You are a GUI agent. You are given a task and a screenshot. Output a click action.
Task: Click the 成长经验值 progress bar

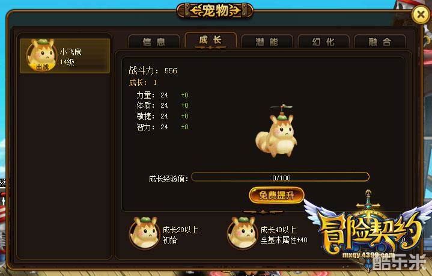pyautogui.click(x=280, y=177)
